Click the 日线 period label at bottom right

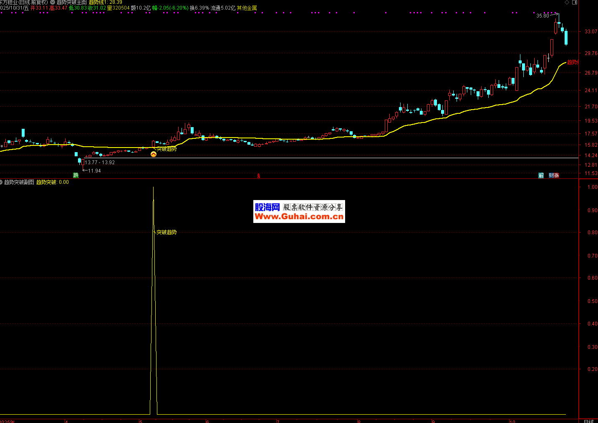coord(588,421)
